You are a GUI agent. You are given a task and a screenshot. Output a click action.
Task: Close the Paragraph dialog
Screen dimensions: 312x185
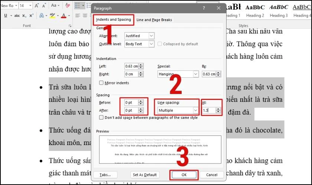(x=218, y=8)
